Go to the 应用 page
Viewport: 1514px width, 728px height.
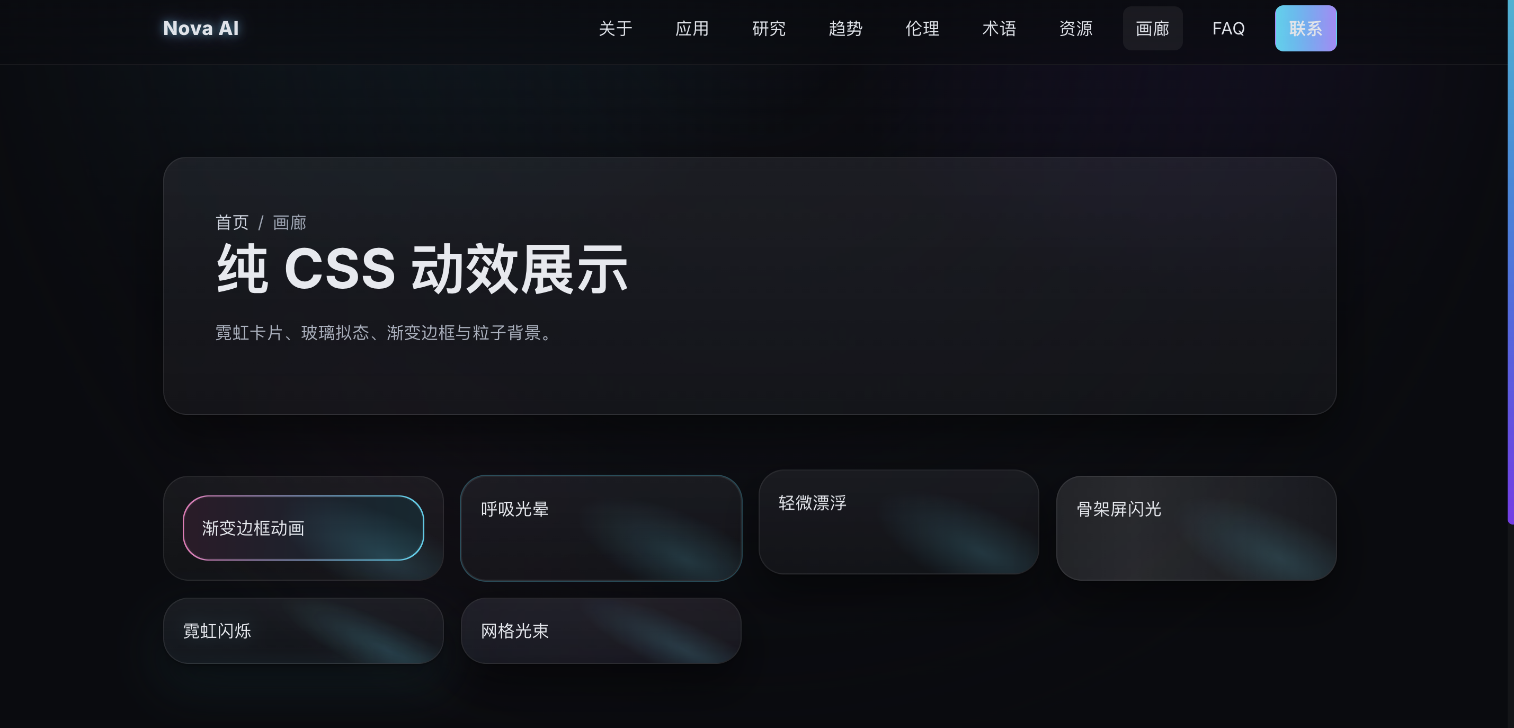pos(692,28)
